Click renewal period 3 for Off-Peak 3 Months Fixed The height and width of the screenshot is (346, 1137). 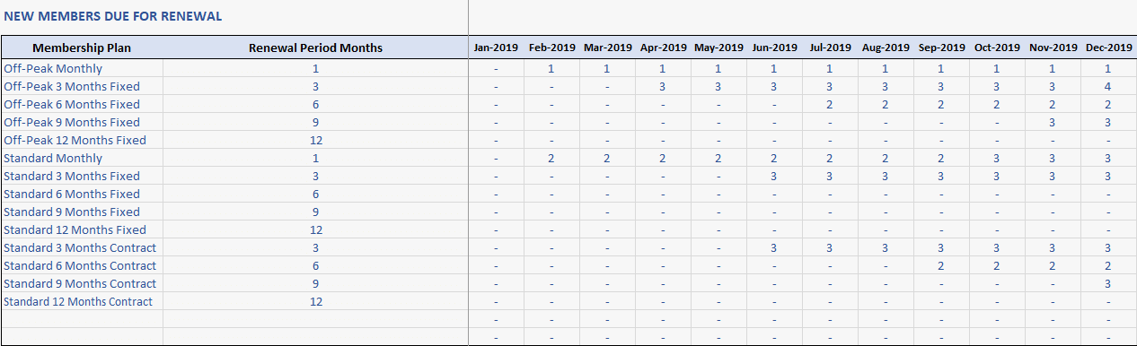pos(315,86)
